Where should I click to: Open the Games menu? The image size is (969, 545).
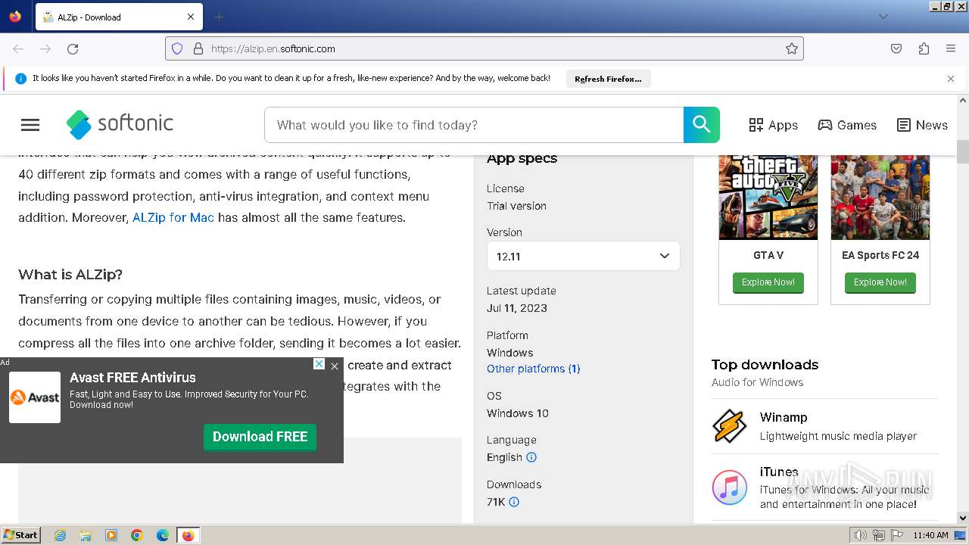(x=847, y=125)
